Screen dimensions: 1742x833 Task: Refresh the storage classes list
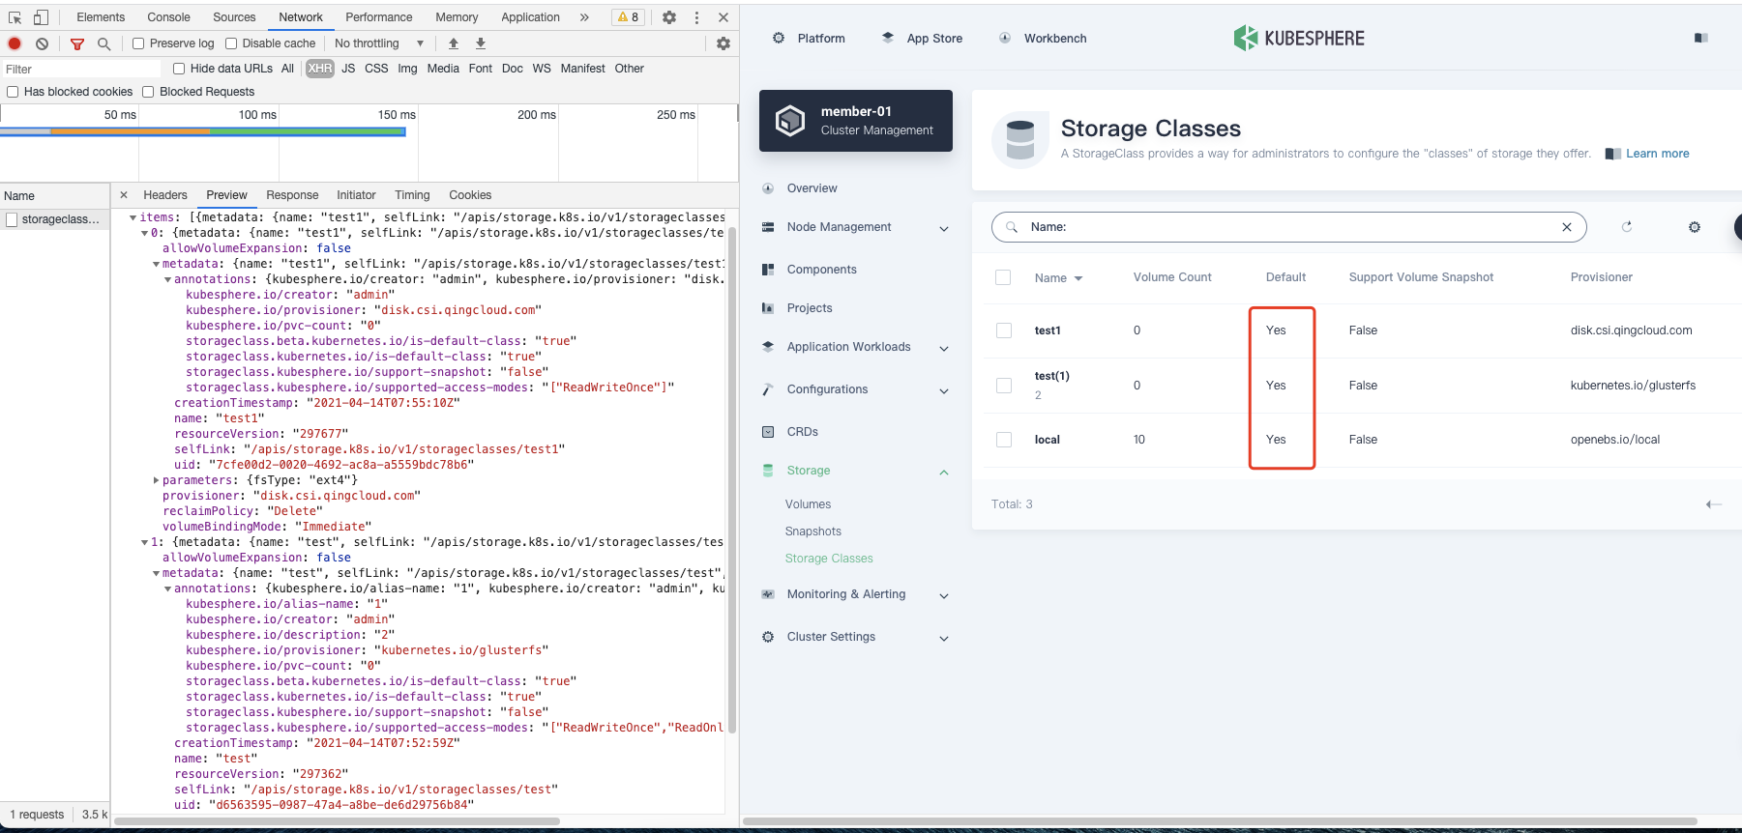pyautogui.click(x=1626, y=227)
